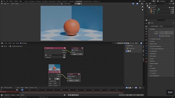Image resolution: width=175 pixels, height=98 pixels.
Task: Click the Image node preview sphere icon
Action: 60,72
